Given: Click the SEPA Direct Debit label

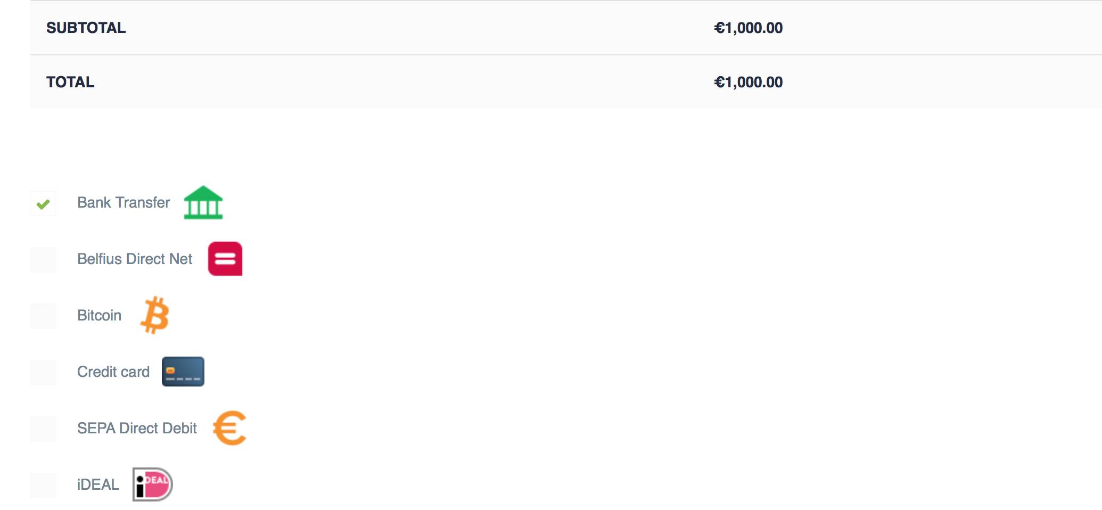Looking at the screenshot, I should [137, 429].
